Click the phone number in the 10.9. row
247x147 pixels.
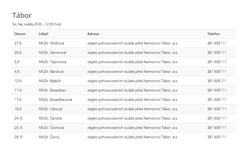pyautogui.click(x=217, y=81)
